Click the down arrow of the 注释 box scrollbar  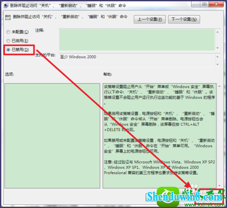point(217,48)
